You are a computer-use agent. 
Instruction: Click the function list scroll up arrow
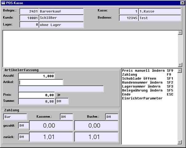coord(180,71)
